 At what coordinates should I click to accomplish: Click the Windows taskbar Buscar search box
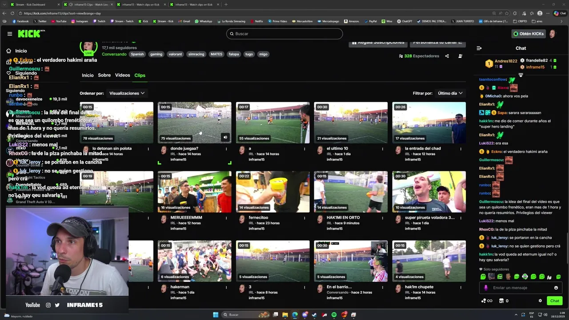pyautogui.click(x=244, y=315)
